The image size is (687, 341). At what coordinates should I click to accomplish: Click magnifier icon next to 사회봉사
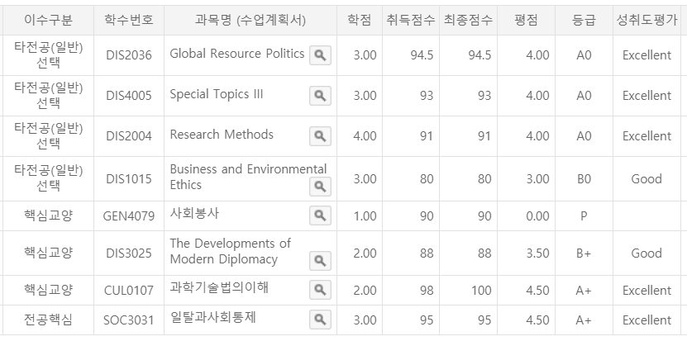[x=320, y=215]
